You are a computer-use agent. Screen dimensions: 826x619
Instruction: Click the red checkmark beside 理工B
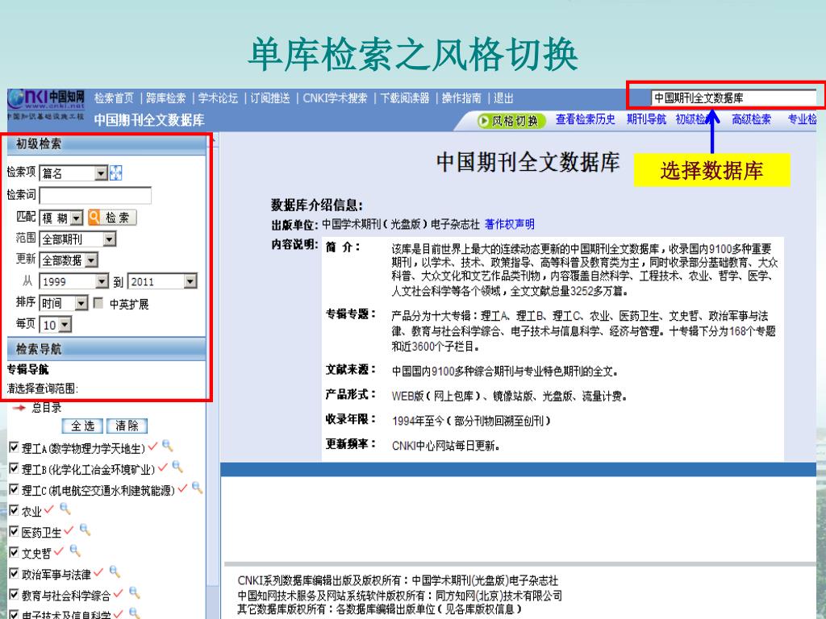[x=163, y=467]
